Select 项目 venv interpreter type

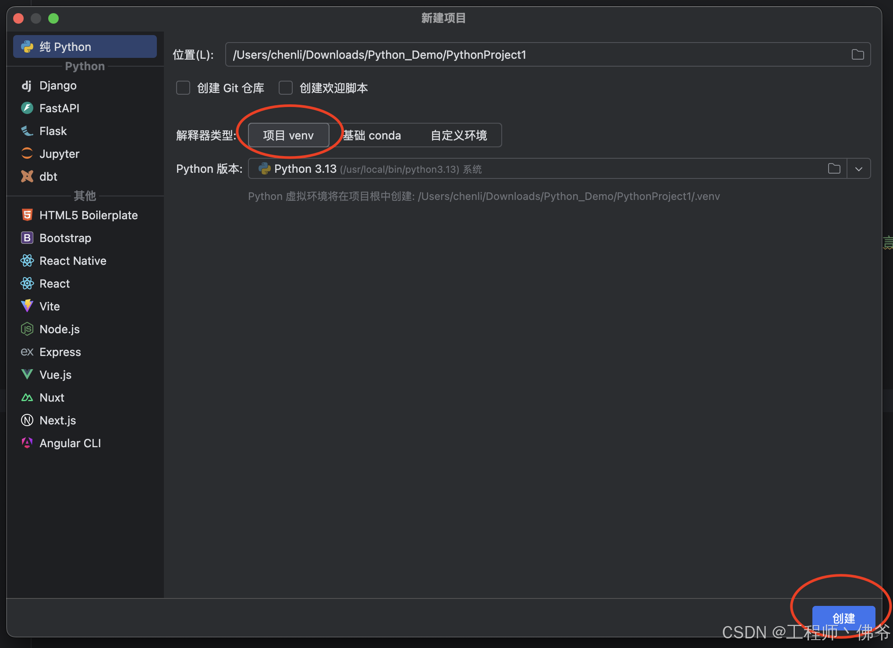click(288, 135)
